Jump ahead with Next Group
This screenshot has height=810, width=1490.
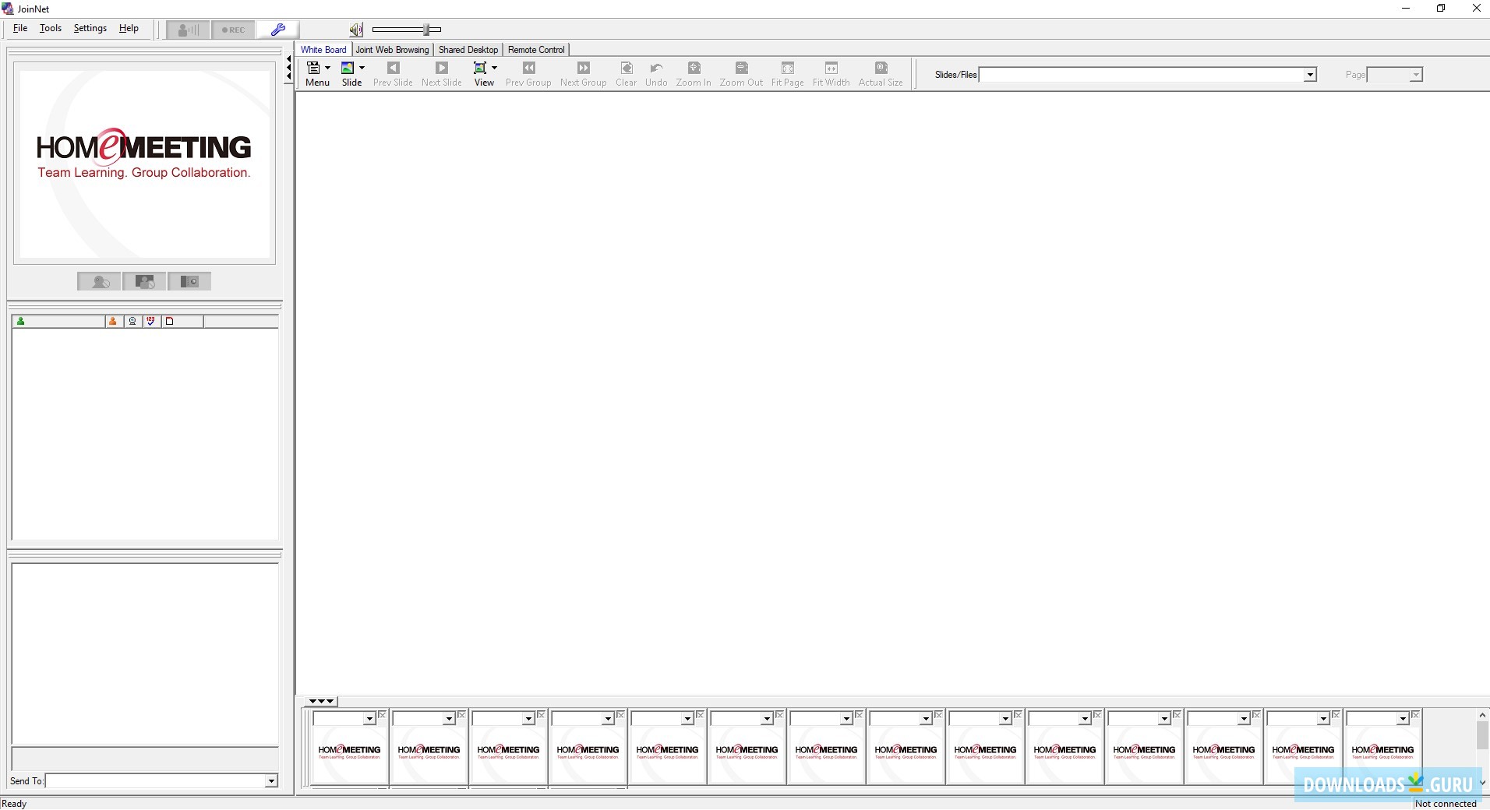[x=583, y=74]
